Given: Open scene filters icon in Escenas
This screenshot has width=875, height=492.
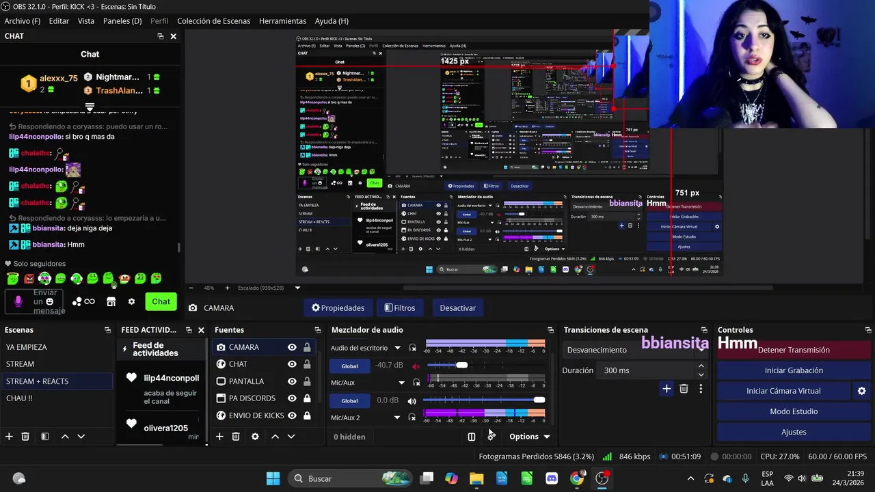Looking at the screenshot, I should click(44, 437).
